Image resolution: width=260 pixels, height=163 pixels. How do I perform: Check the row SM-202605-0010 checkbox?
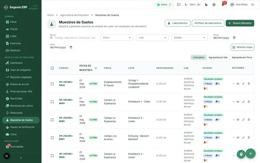[52, 84]
